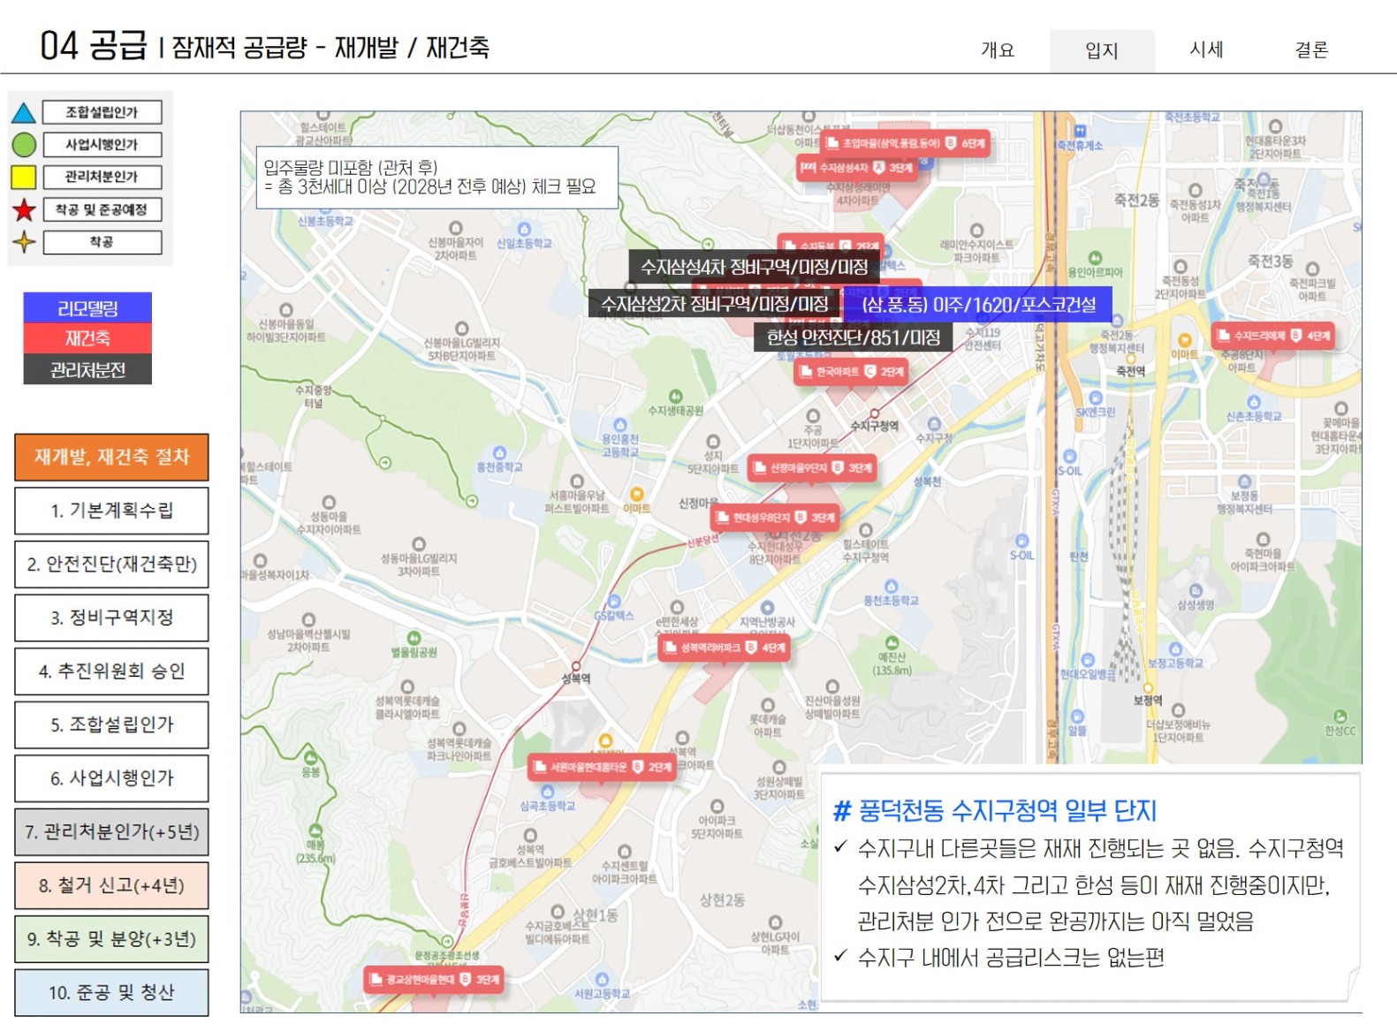Click the 04 공급 slide title
This screenshot has height=1031, width=1397.
click(94, 45)
